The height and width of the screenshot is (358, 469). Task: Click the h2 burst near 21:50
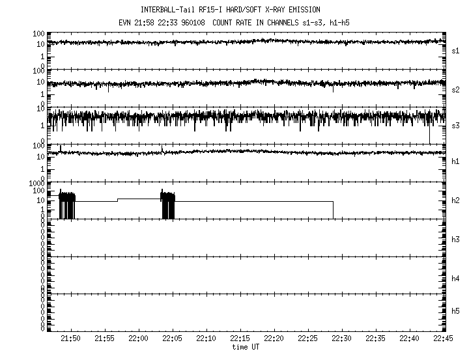tap(67, 204)
